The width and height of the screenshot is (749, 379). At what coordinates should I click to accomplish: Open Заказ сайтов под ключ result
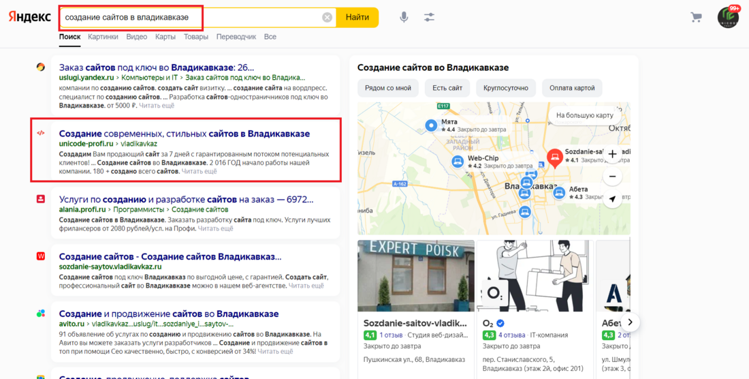click(157, 67)
